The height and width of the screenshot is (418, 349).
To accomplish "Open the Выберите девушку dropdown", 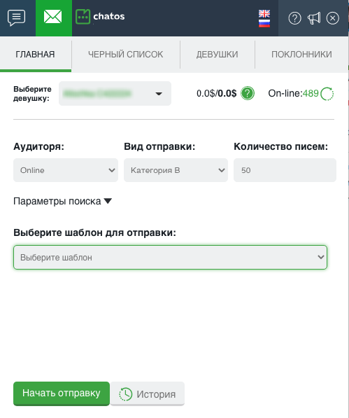I will click(x=115, y=94).
